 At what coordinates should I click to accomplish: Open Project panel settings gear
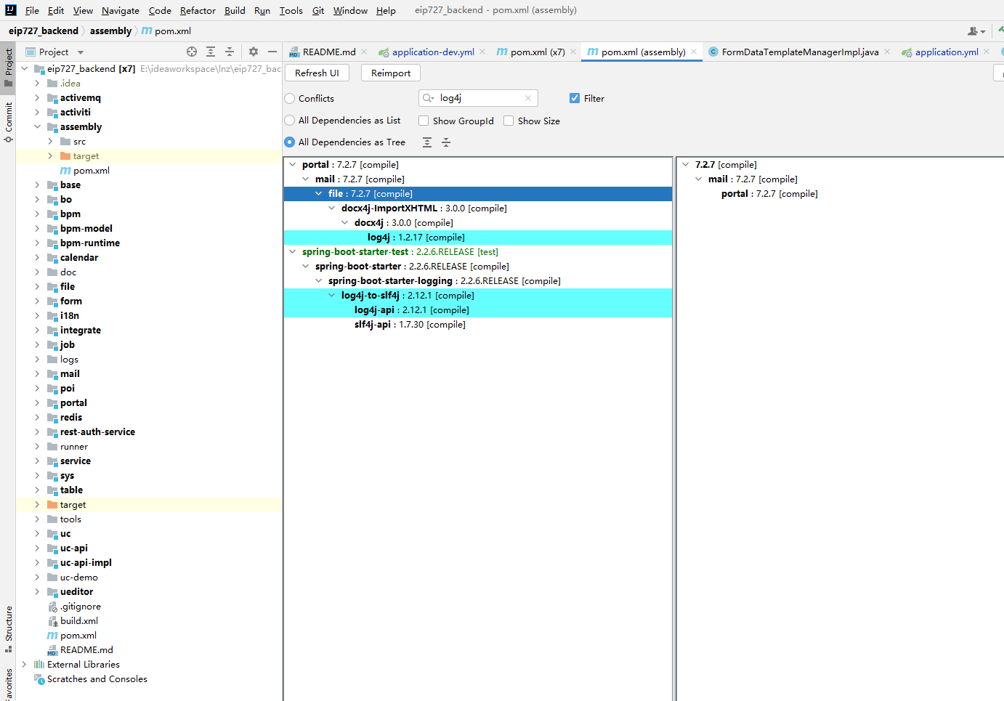point(253,52)
